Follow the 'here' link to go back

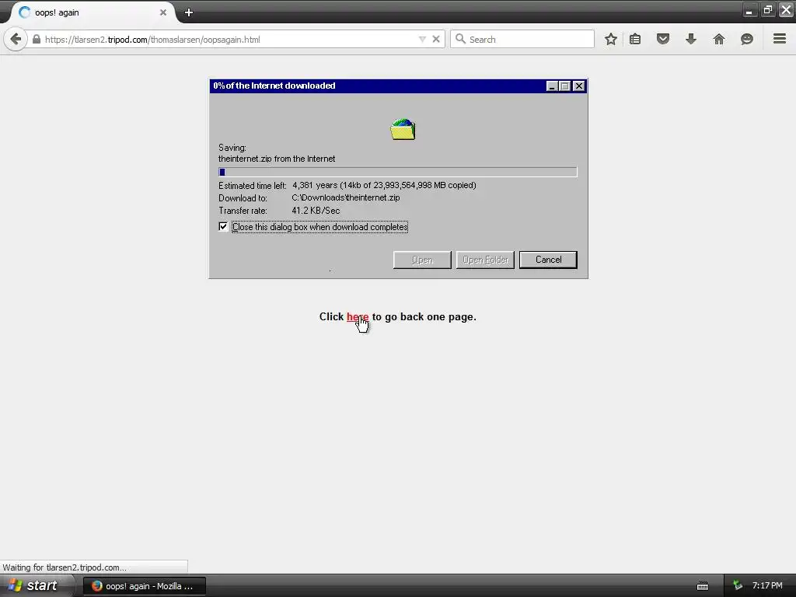[358, 317]
